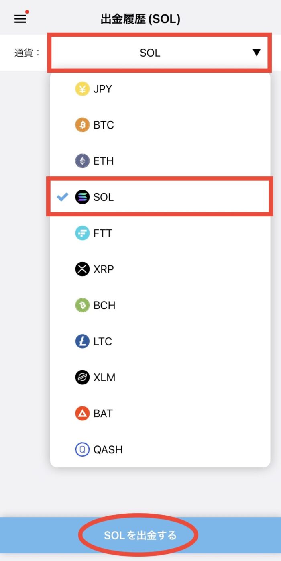Pick XLM from the currency options
This screenshot has height=561, width=281.
pos(160,377)
